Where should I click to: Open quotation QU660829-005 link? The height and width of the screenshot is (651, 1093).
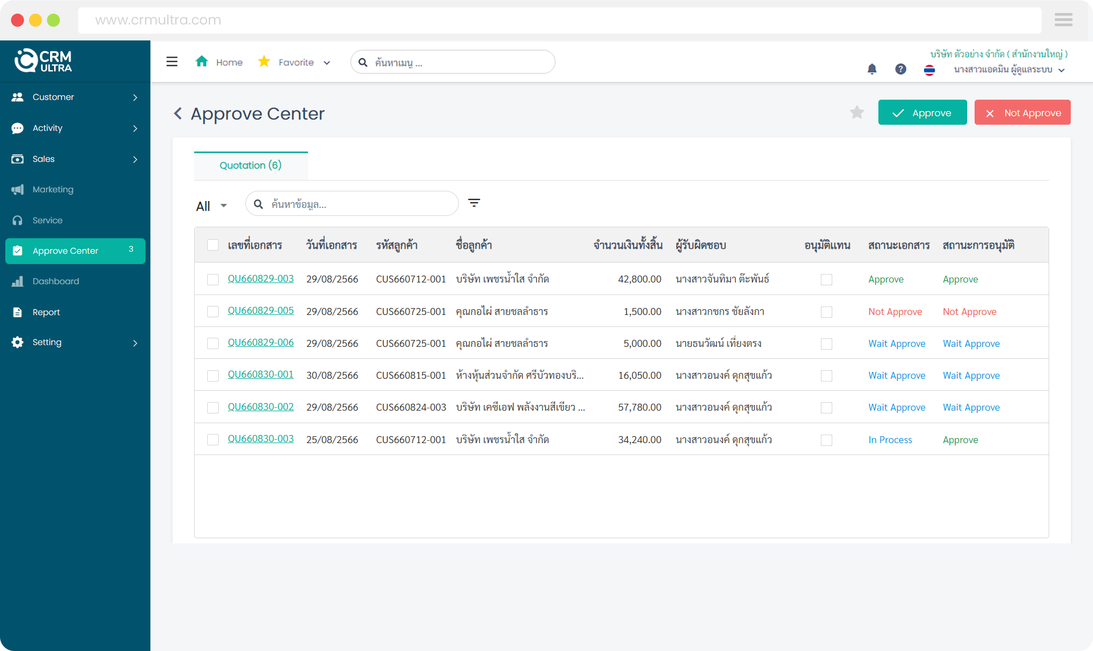[261, 310]
